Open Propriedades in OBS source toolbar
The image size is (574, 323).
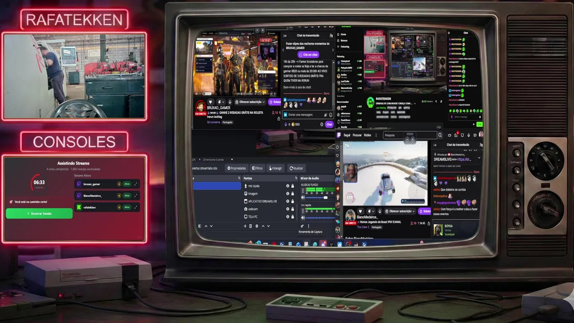tap(237, 168)
